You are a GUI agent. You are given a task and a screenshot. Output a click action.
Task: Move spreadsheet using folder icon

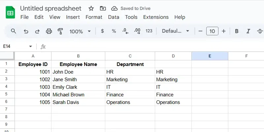coord(103,8)
